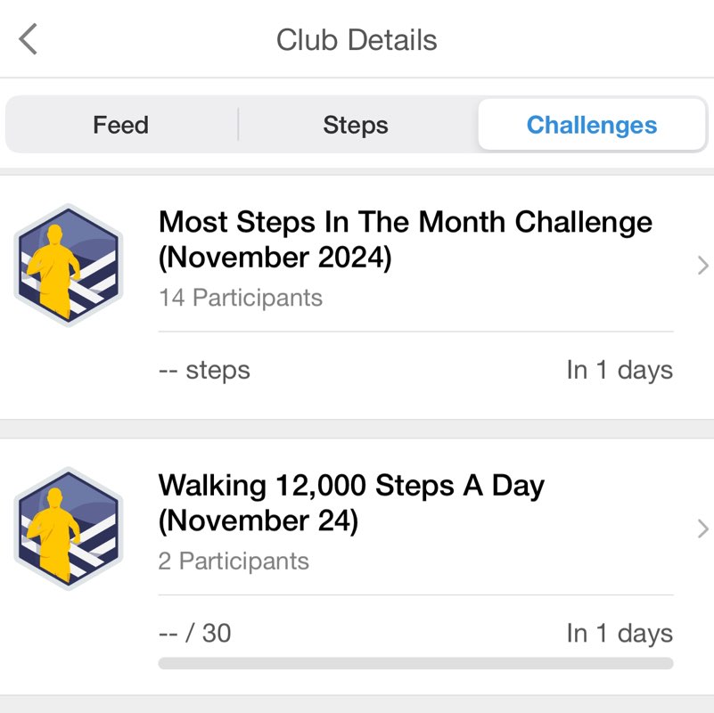Screen dimensions: 714x713
Task: Select the Challenges tab
Action: pyautogui.click(x=592, y=125)
